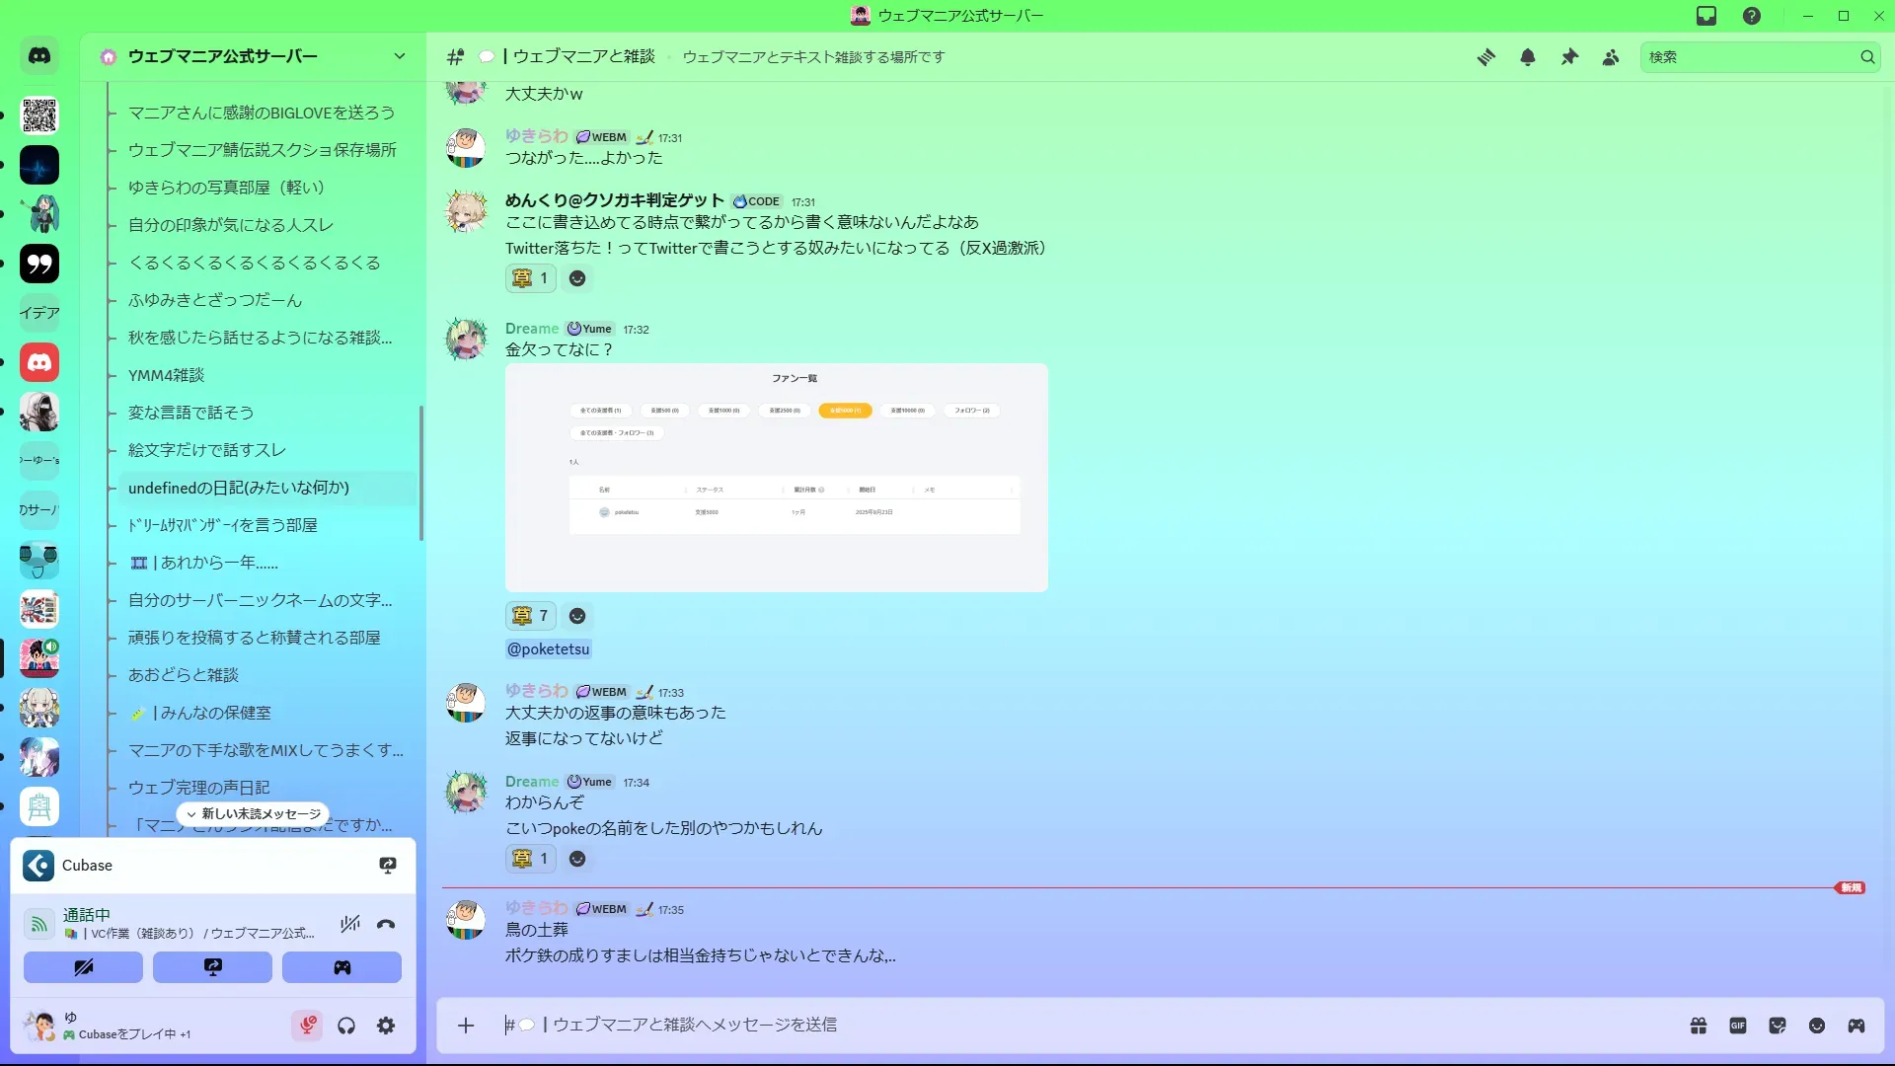The image size is (1895, 1066).
Task: Open the Threads icon in channel header
Action: coord(1485,57)
